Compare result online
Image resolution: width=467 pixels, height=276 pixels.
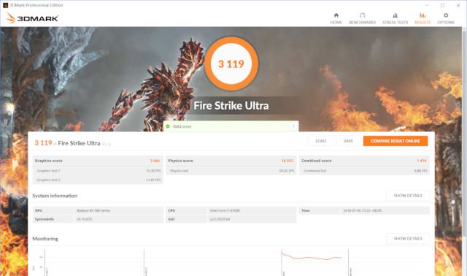[x=395, y=141]
